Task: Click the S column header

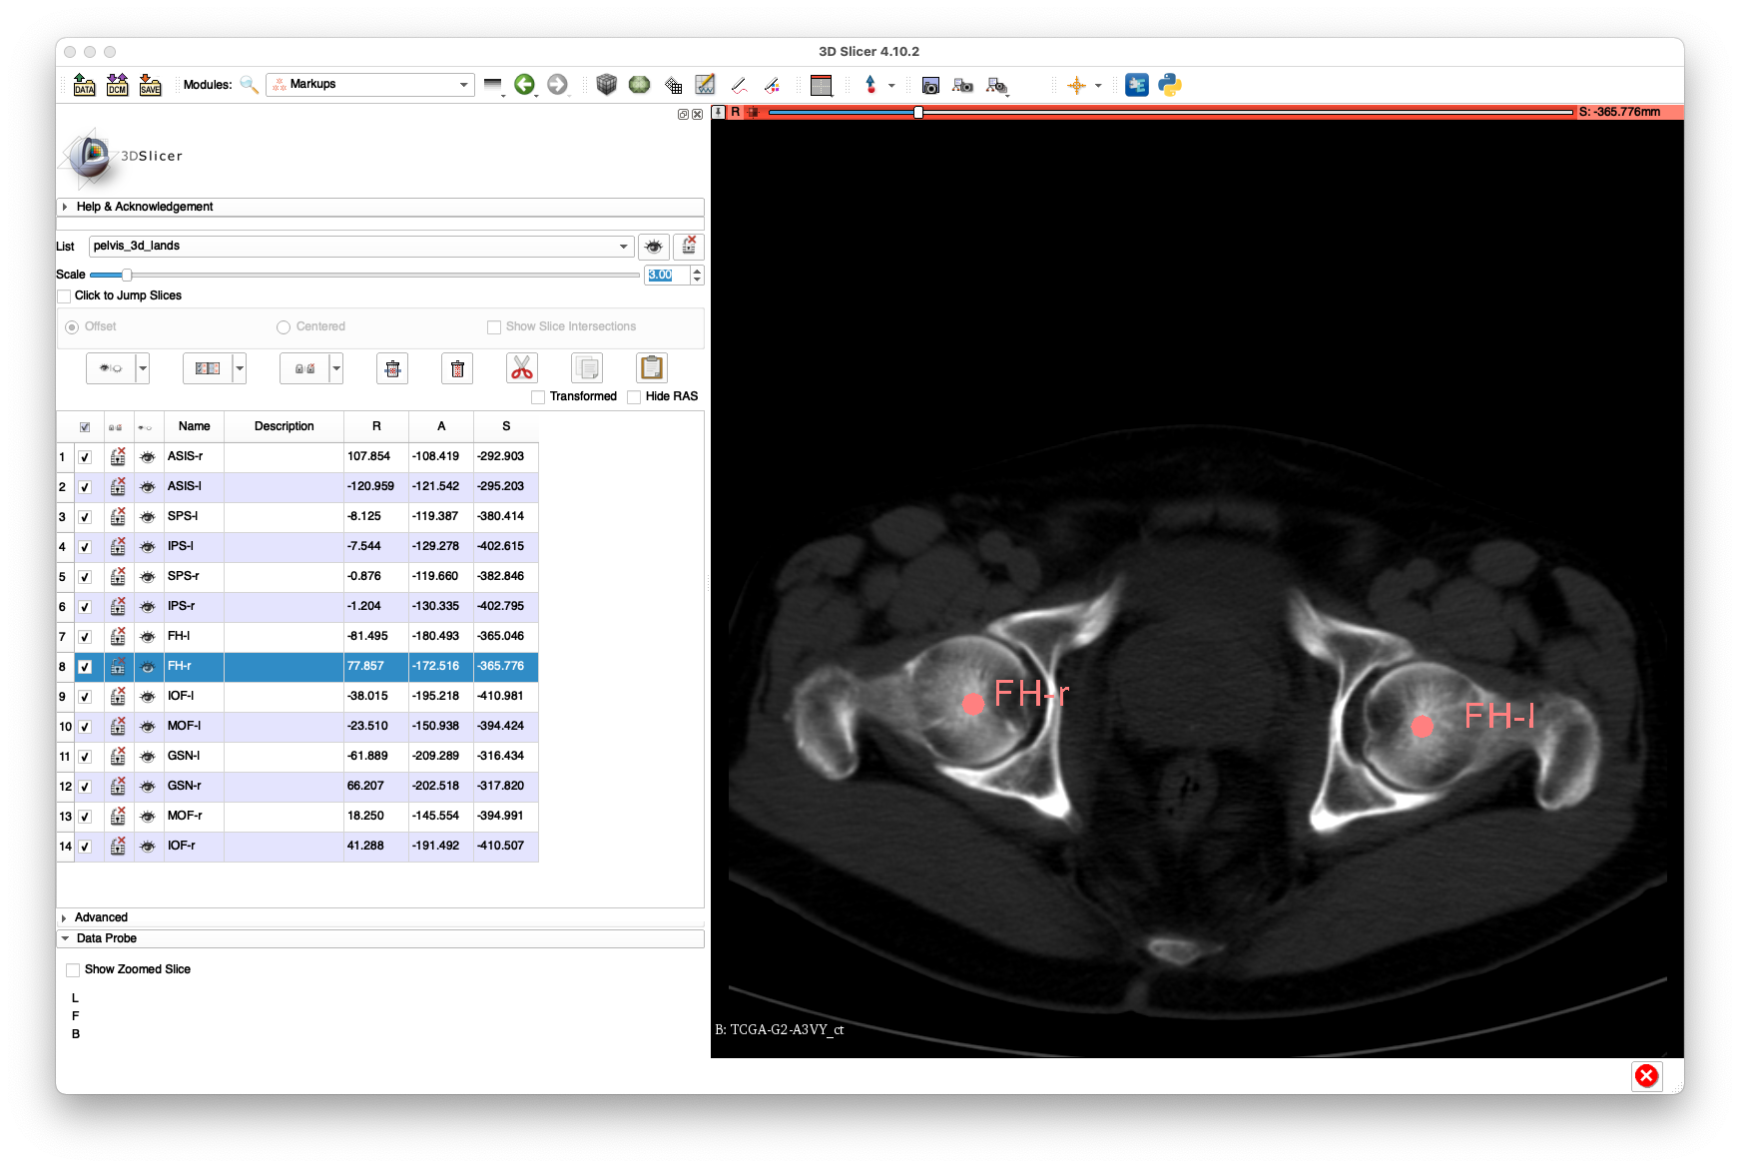Action: (x=506, y=426)
